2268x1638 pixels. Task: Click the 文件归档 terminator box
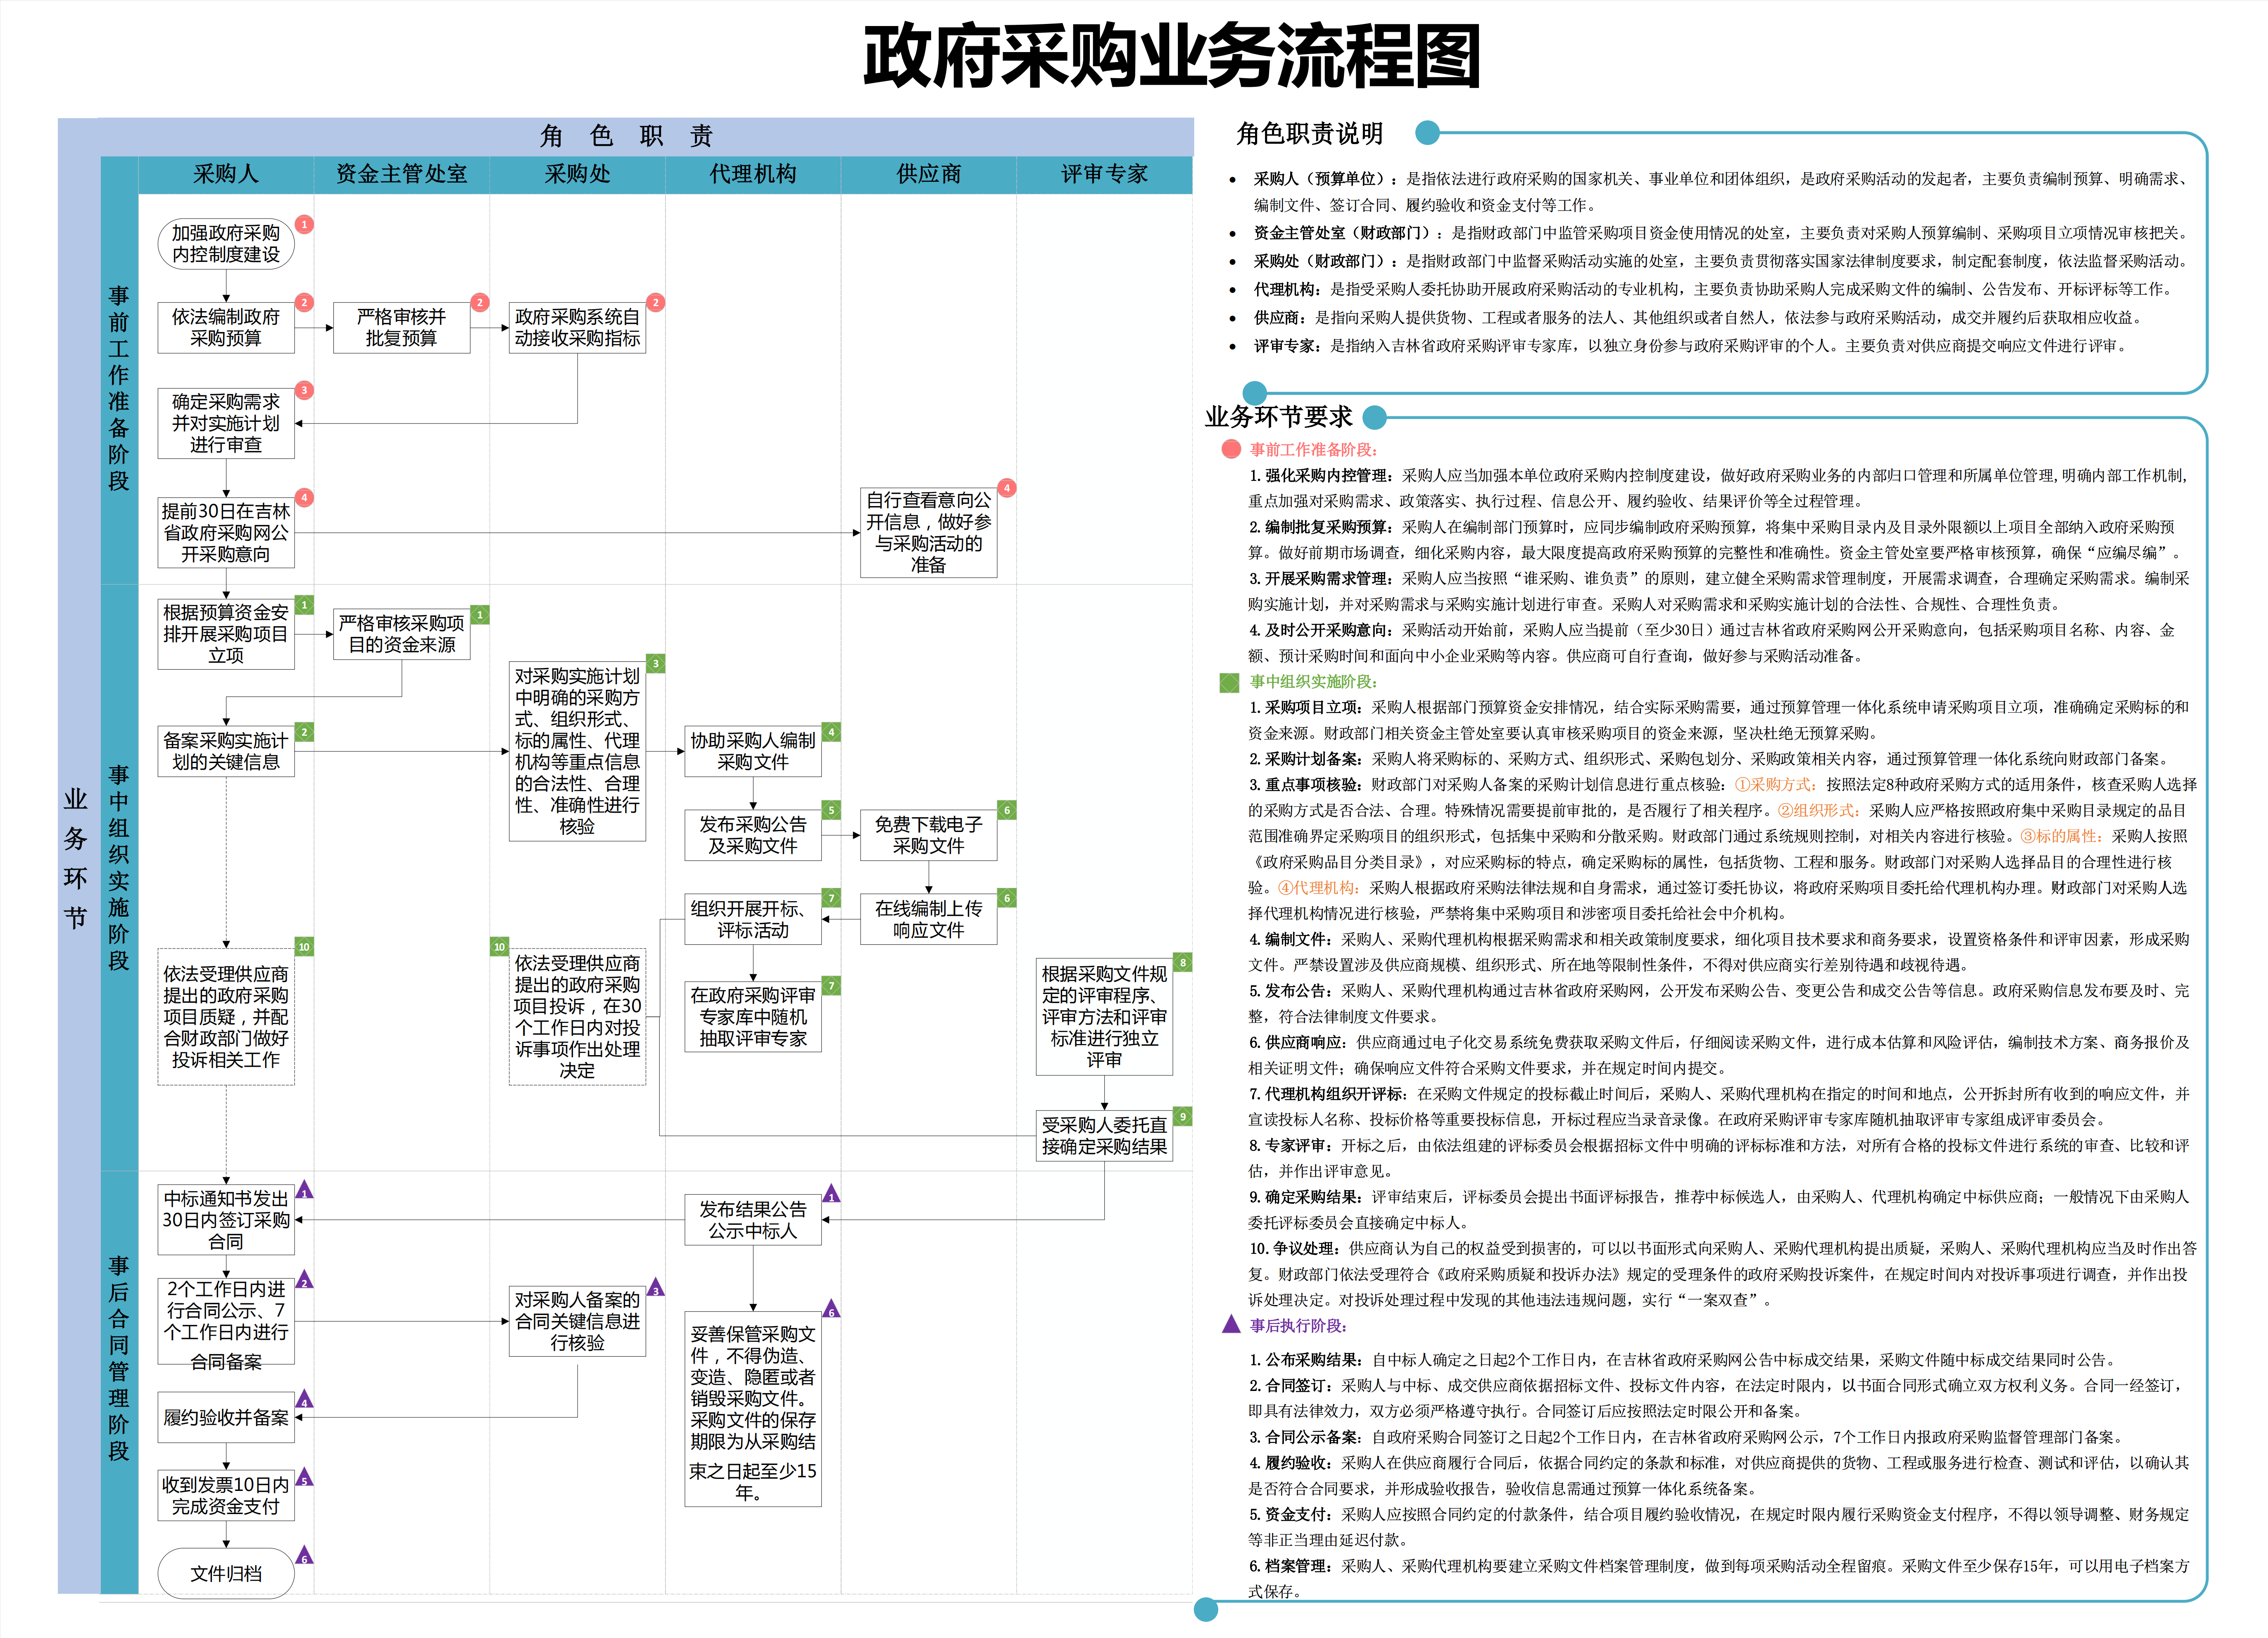tap(226, 1573)
